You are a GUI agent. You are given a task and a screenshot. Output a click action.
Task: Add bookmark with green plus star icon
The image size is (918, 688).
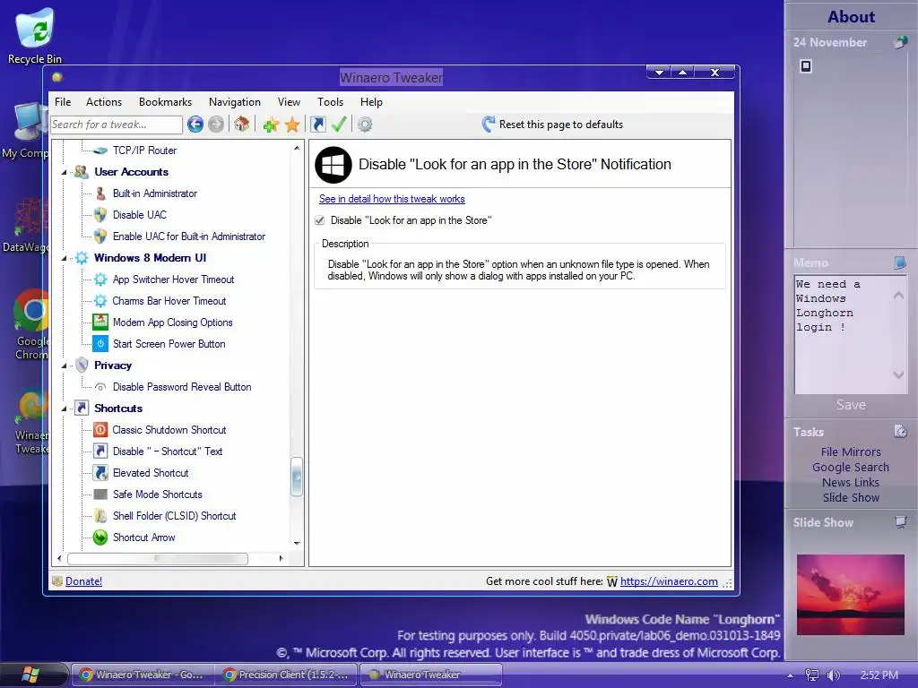pos(271,125)
